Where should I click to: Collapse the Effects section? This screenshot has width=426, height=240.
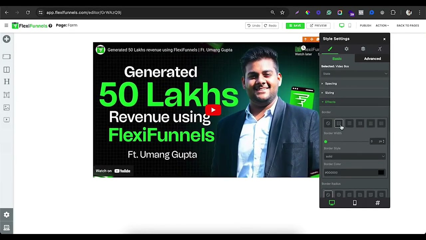(355, 102)
